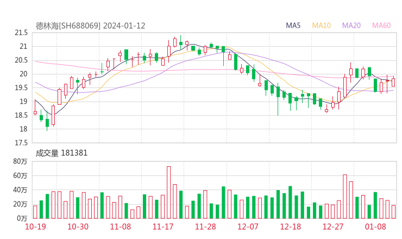
Task: Click the 11-08 date axis label
Action: tap(120, 227)
